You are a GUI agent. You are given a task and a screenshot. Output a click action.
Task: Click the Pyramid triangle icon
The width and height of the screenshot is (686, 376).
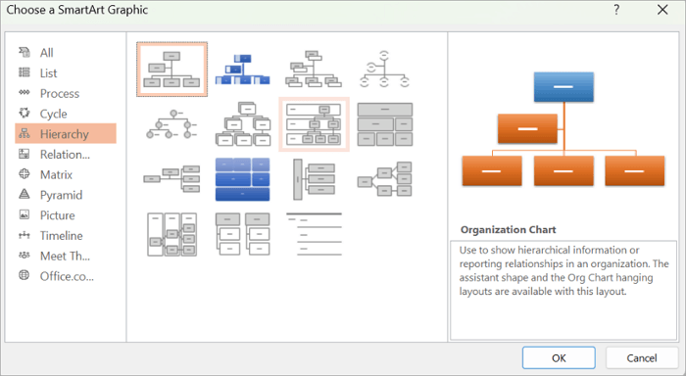pyautogui.click(x=24, y=194)
